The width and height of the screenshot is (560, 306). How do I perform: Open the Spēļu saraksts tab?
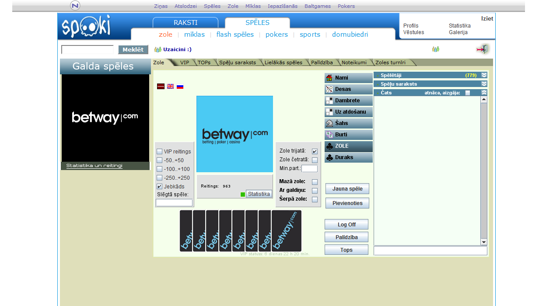[x=238, y=63]
